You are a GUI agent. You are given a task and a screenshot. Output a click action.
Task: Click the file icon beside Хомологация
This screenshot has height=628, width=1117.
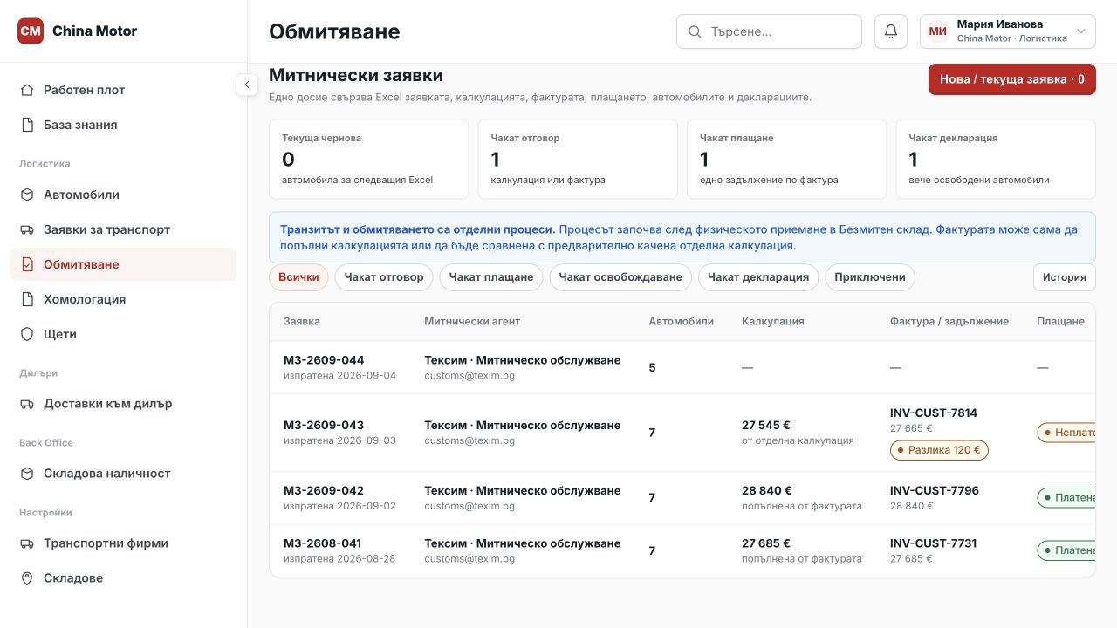(x=27, y=299)
